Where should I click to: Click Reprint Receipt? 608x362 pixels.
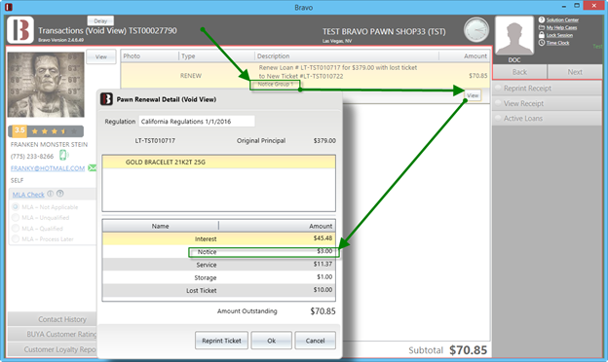click(547, 89)
